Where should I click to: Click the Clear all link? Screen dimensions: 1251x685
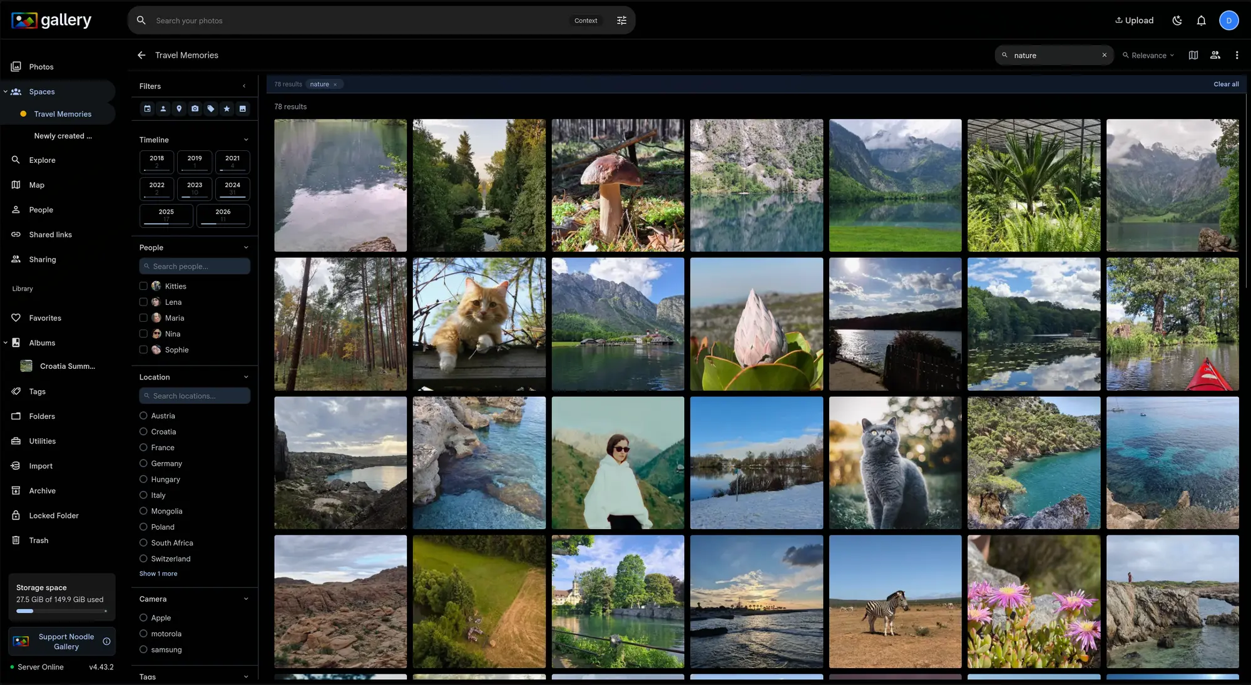pyautogui.click(x=1225, y=83)
